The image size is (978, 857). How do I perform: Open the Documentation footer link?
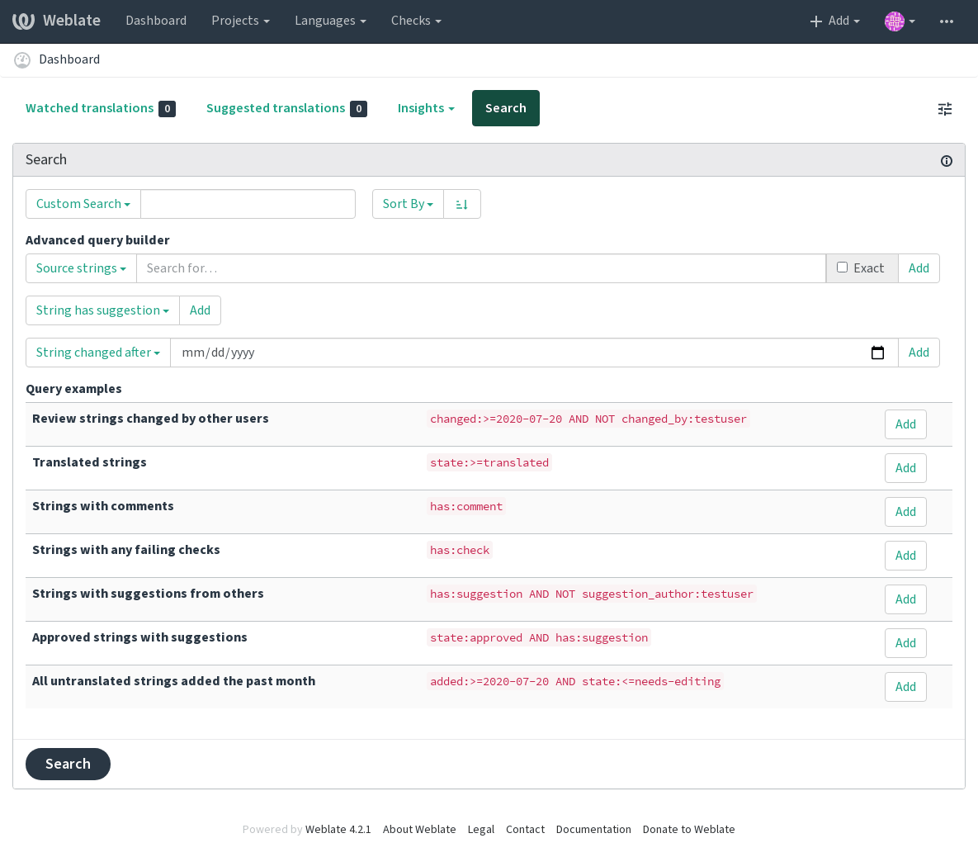pos(593,830)
